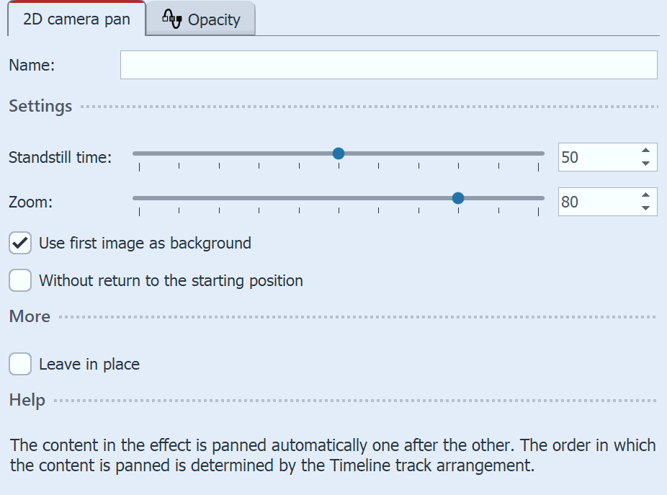This screenshot has height=495, width=667.
Task: Uncheck Use first image as background
Action: coord(19,243)
